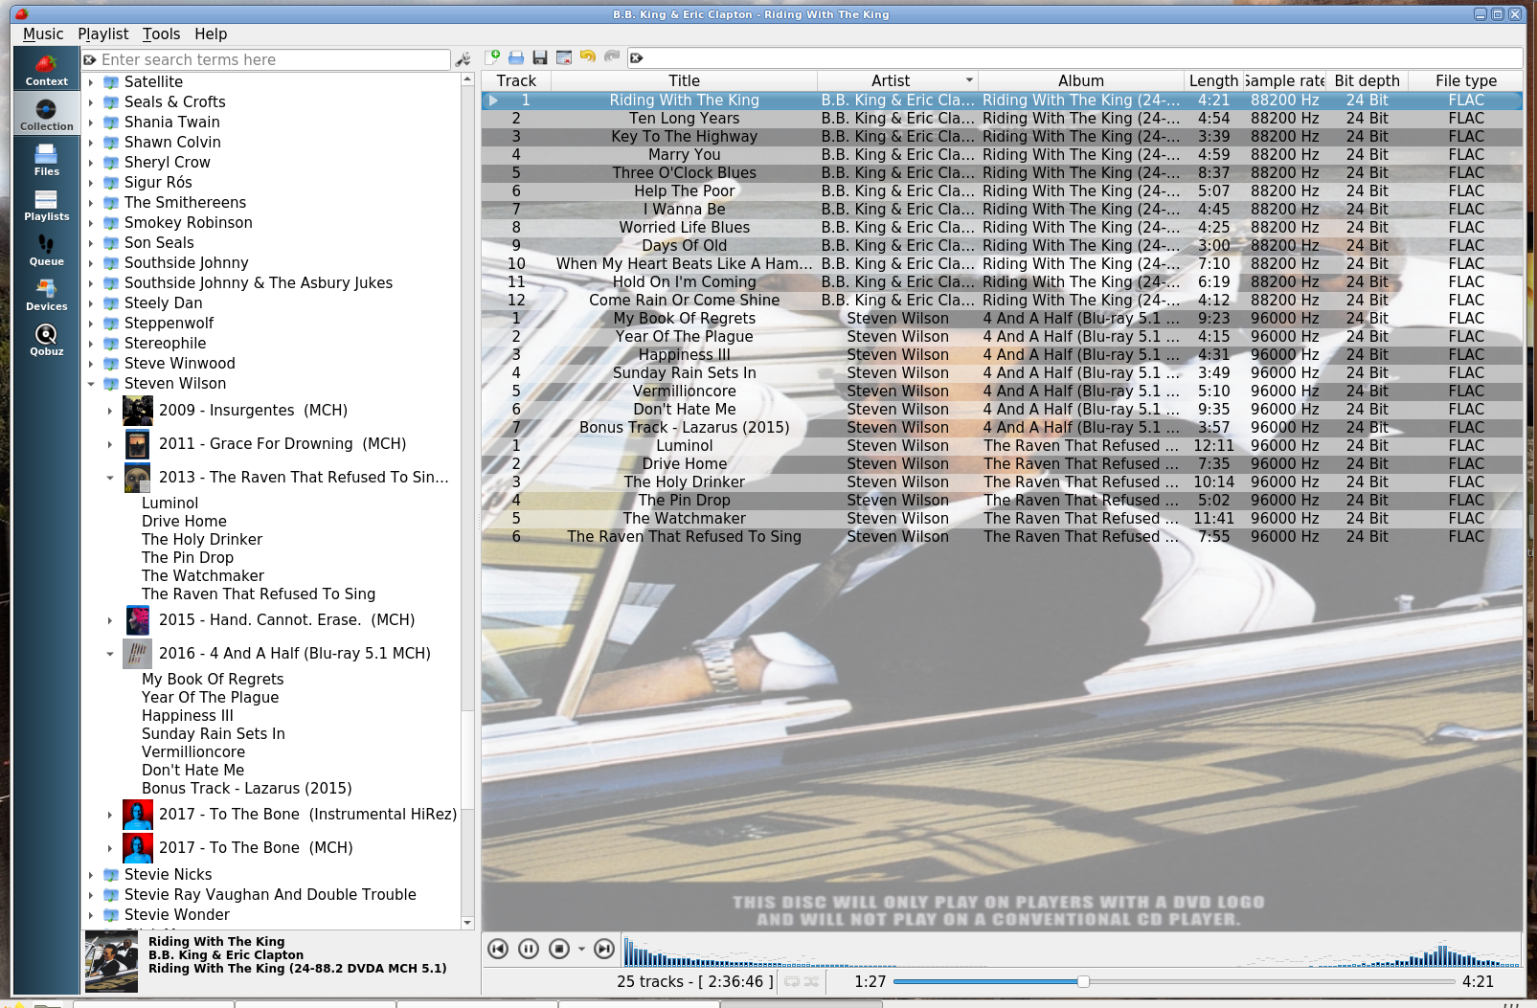Stop playback with the stop button
This screenshot has width=1537, height=1008.
coord(559,949)
